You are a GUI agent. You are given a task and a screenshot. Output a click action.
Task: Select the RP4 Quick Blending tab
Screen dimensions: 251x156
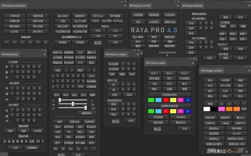[x=192, y=6]
